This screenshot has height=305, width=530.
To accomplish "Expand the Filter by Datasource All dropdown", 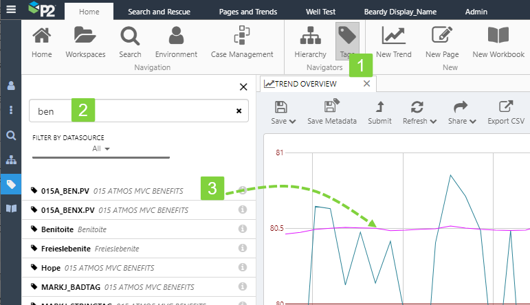I will click(x=101, y=148).
